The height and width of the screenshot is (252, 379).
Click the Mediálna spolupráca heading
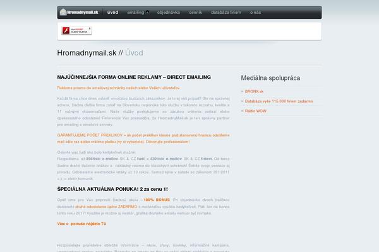270,78
